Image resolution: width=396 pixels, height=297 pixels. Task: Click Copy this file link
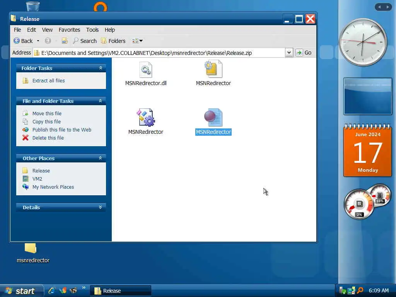coord(46,121)
